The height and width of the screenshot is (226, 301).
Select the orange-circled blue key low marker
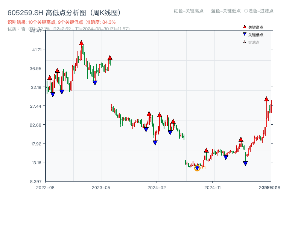(197, 168)
